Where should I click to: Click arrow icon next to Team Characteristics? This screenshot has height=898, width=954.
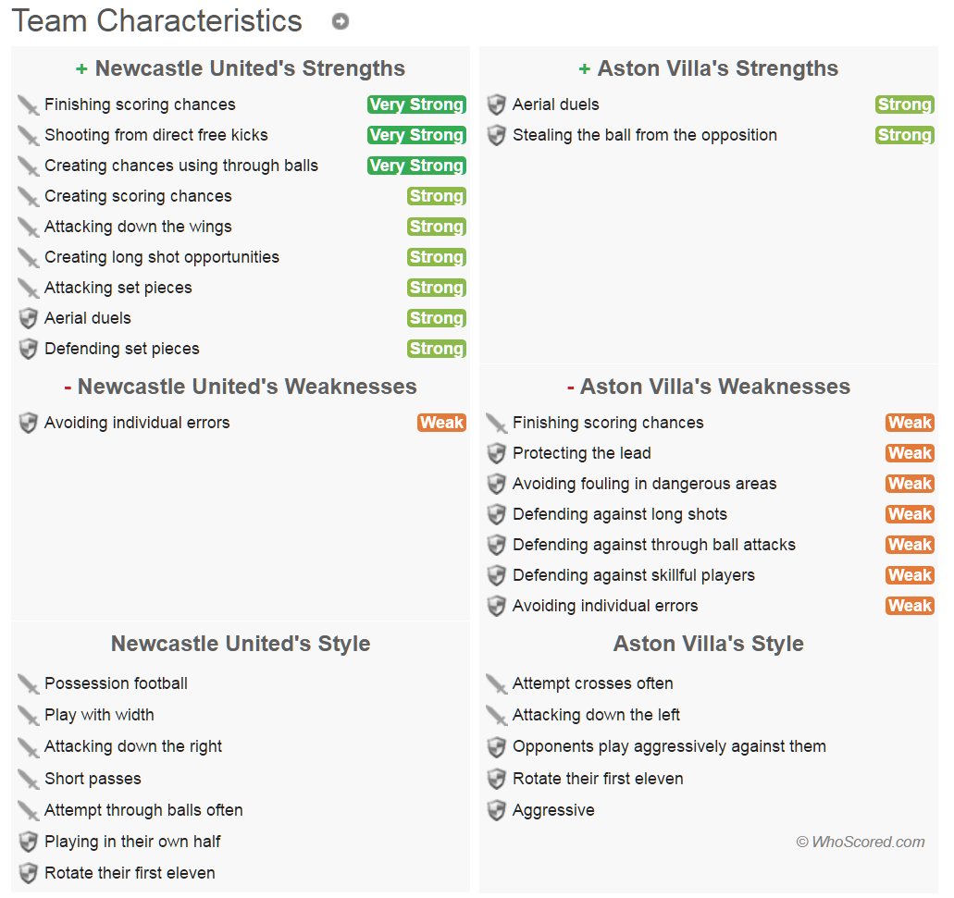341,21
